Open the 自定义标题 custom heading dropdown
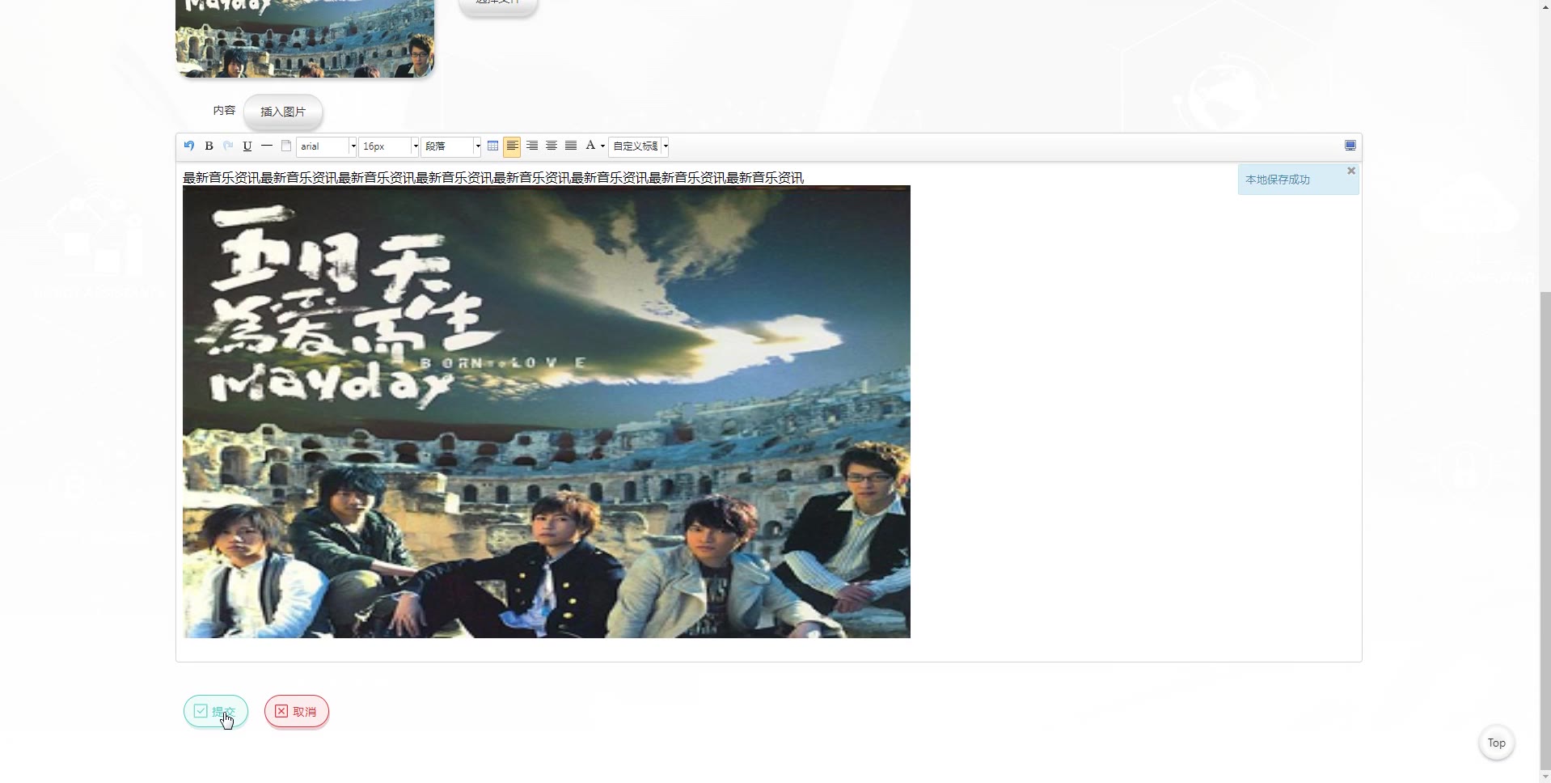The height and width of the screenshot is (783, 1551). point(639,146)
